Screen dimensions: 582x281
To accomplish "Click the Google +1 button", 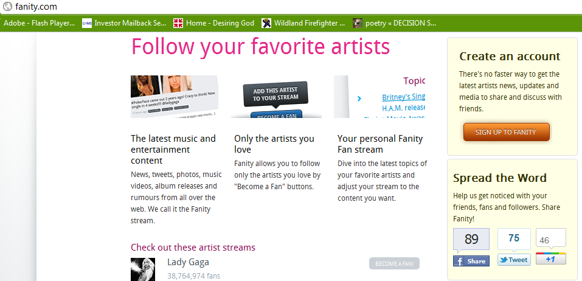I will tap(550, 259).
